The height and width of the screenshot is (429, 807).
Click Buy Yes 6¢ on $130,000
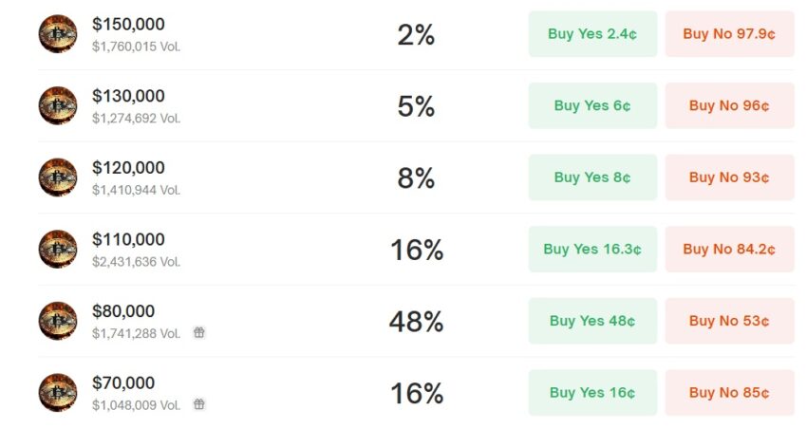(x=592, y=105)
